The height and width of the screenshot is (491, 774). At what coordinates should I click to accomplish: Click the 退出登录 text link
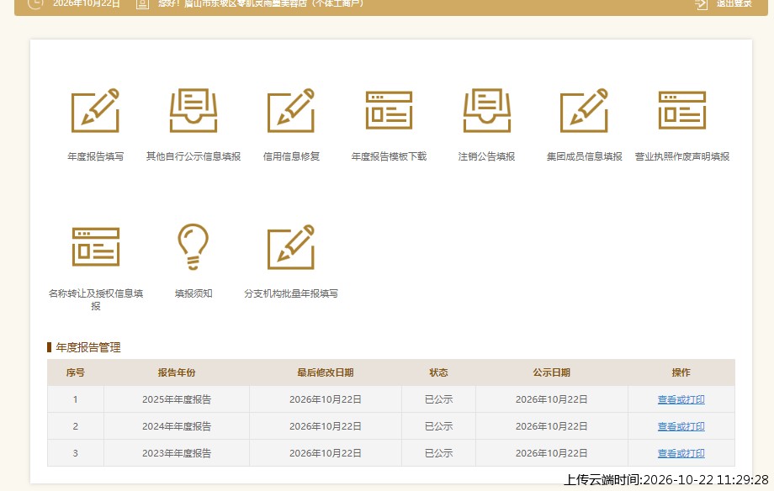coord(734,3)
